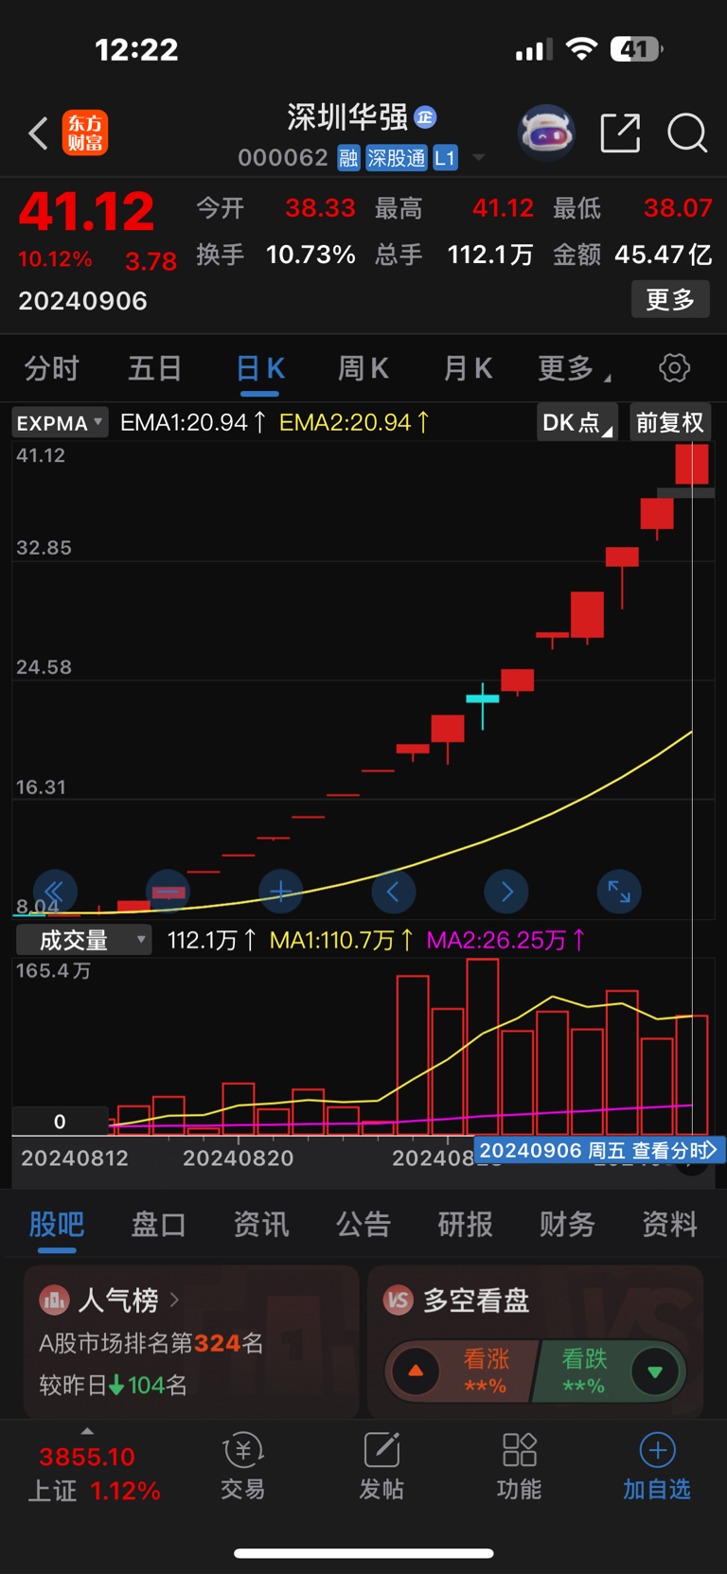Open 上证 3855.10 index ticker
727x1574 pixels.
tap(95, 1474)
